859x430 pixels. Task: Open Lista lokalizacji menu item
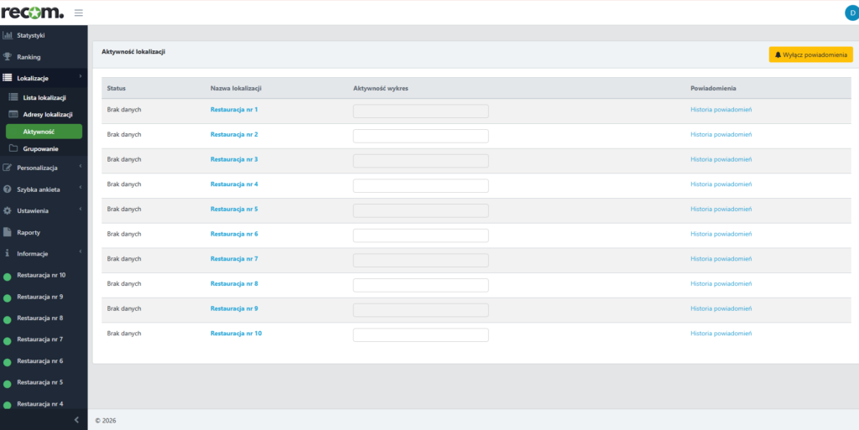(44, 98)
